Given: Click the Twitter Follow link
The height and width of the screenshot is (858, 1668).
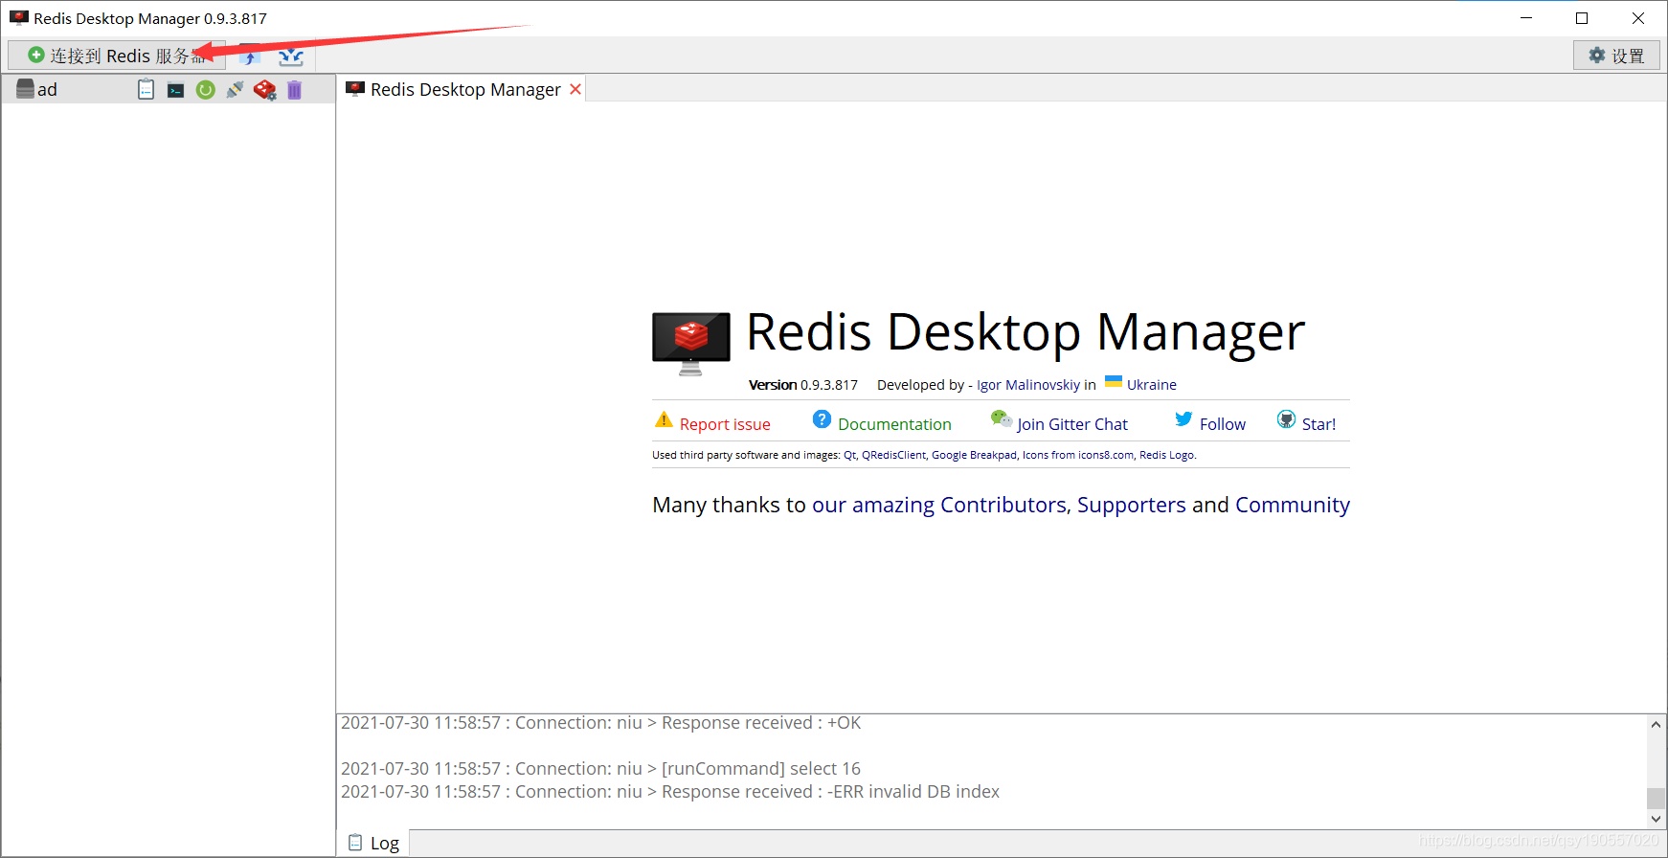Looking at the screenshot, I should (1223, 424).
